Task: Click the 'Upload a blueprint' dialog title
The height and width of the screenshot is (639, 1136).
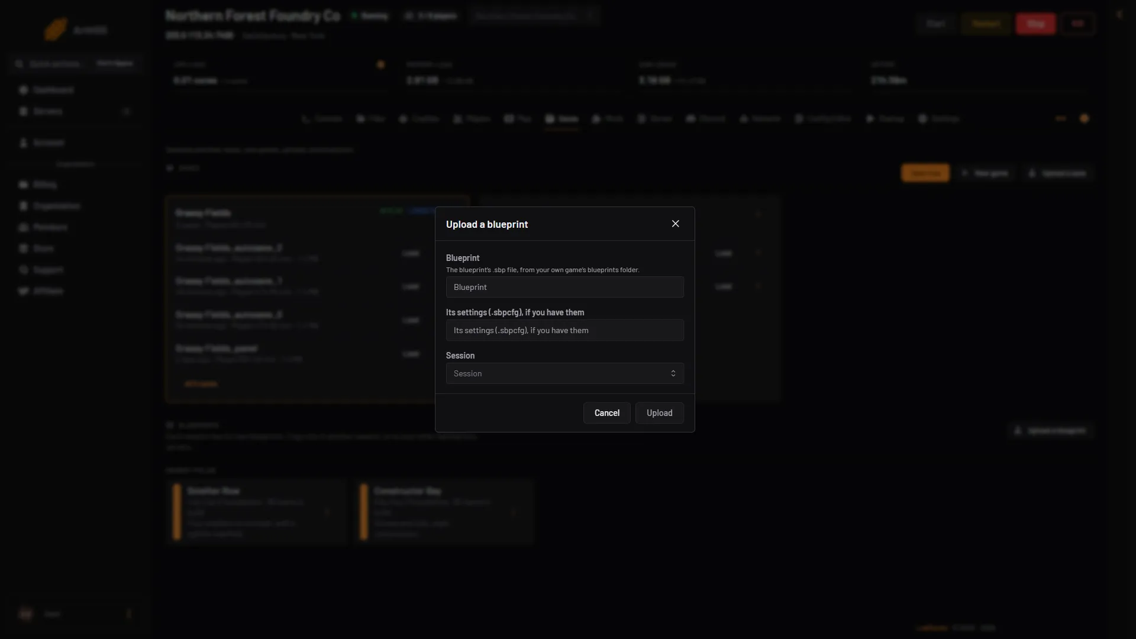Action: point(487,224)
